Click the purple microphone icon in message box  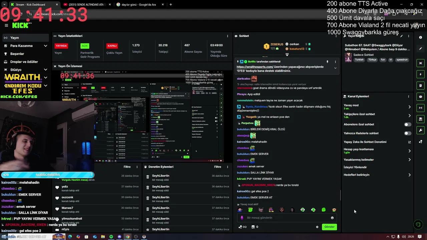[242, 218]
